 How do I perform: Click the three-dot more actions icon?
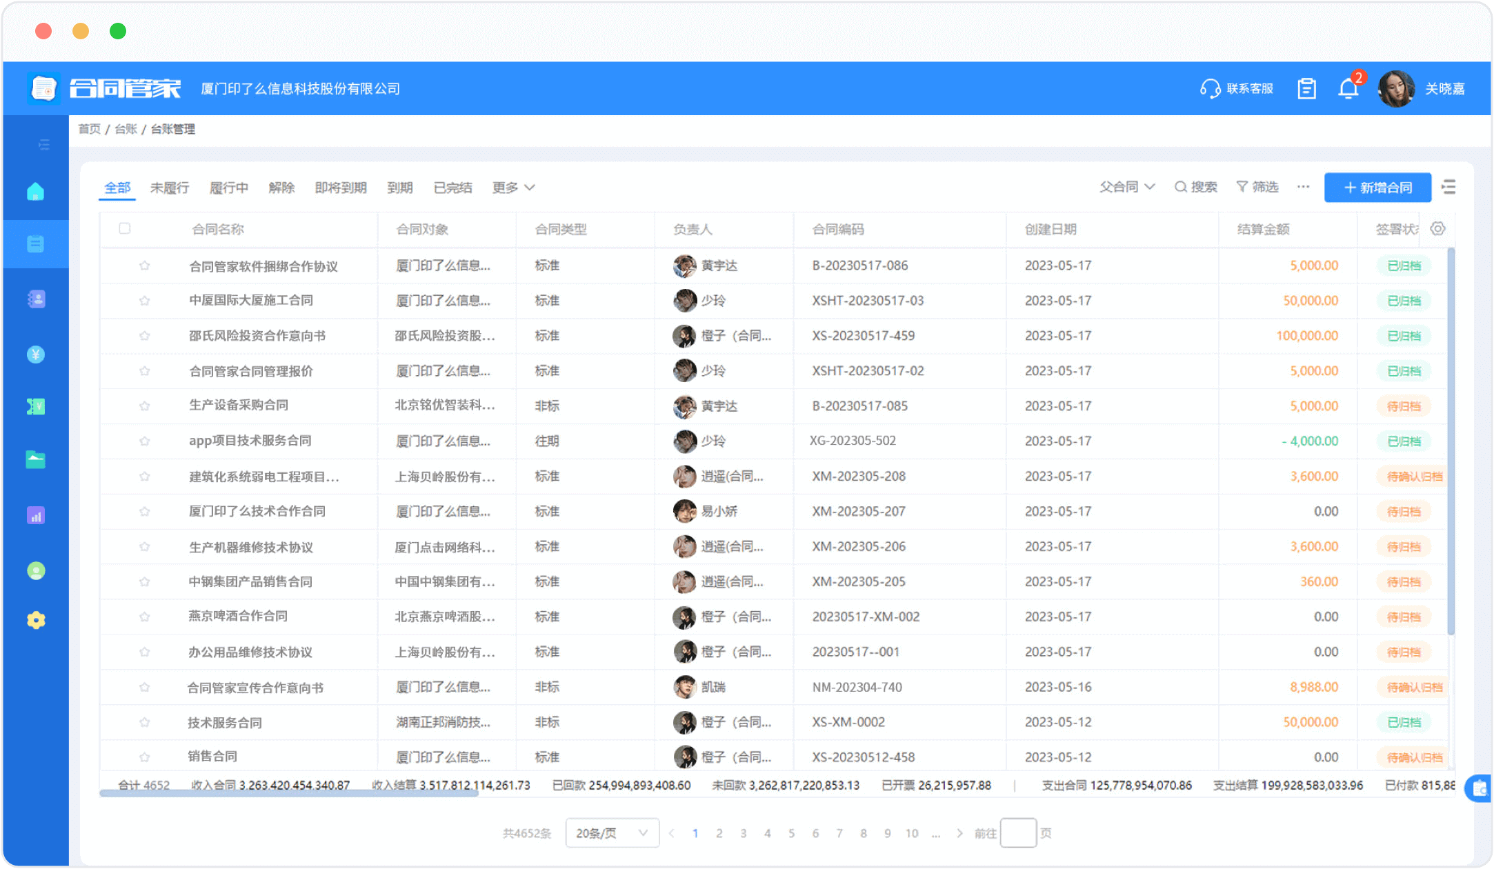pyautogui.click(x=1303, y=187)
